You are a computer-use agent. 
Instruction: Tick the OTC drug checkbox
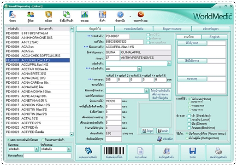[x=148, y=34]
